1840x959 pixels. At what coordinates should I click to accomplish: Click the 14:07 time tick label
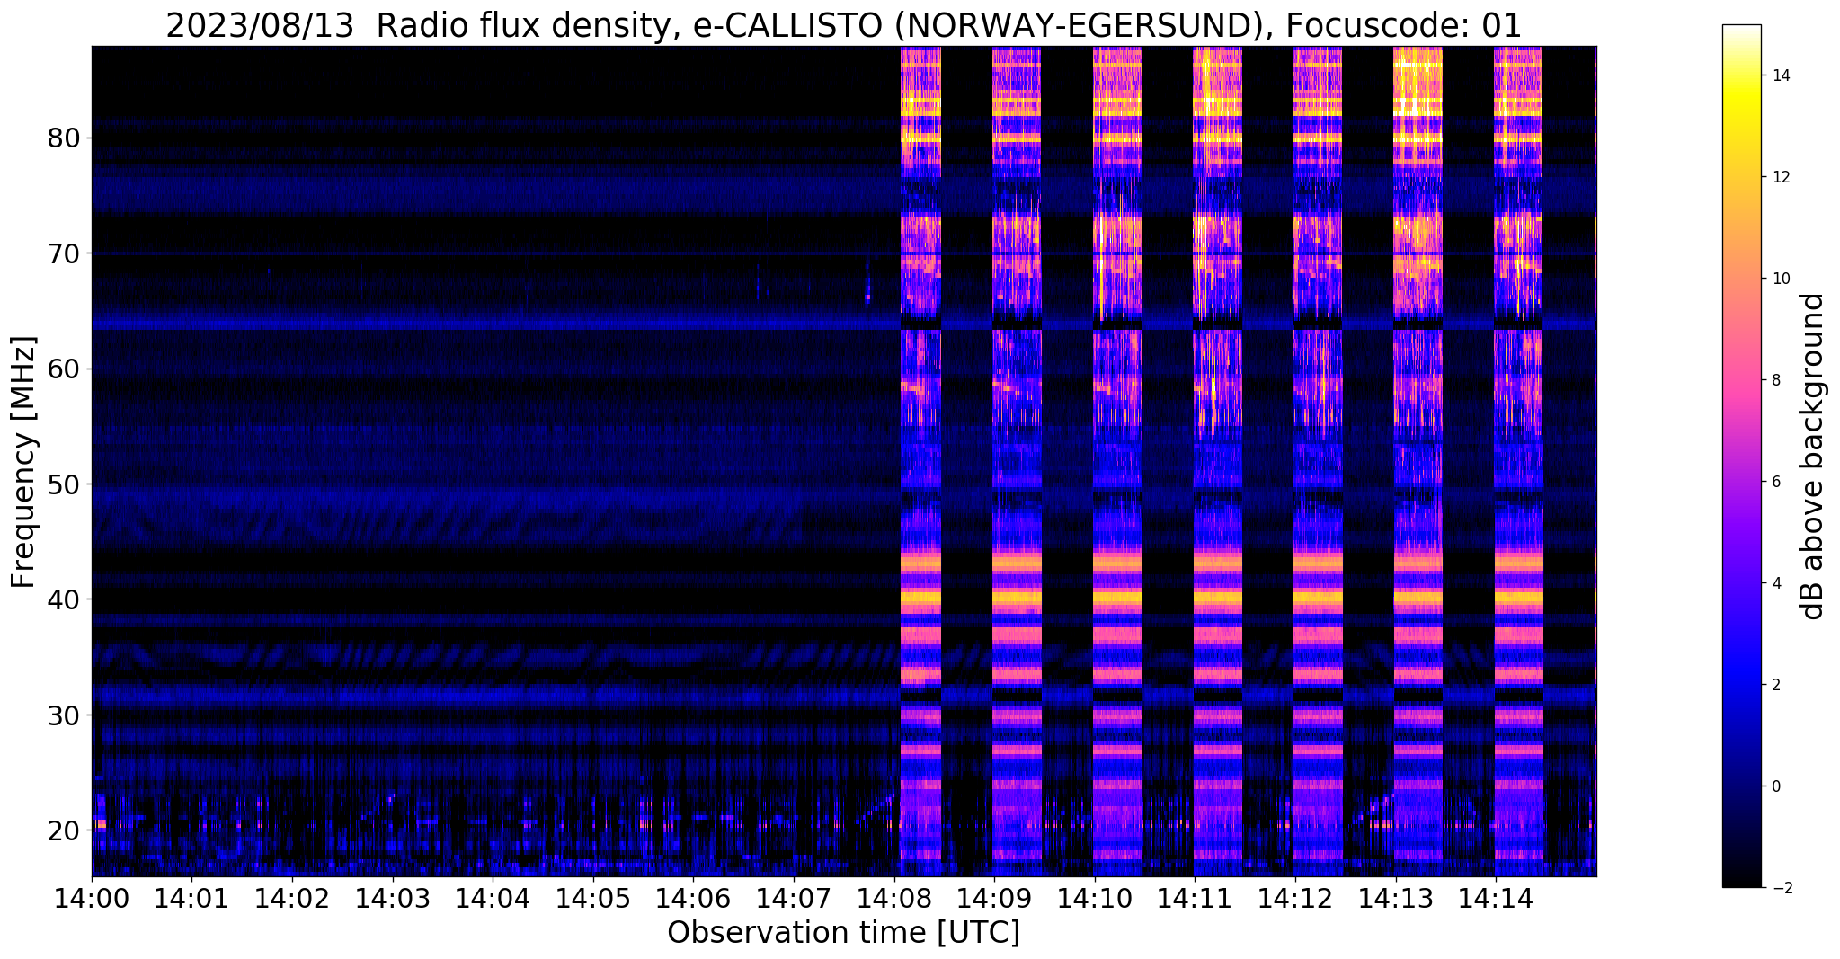[x=794, y=898]
